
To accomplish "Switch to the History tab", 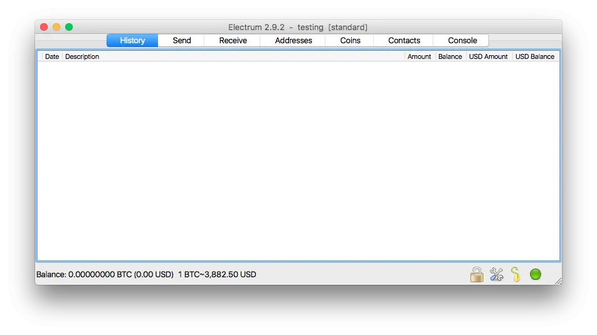I will pyautogui.click(x=132, y=40).
